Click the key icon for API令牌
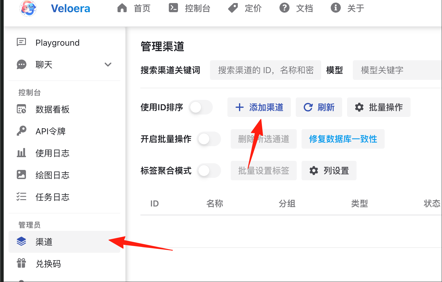 21,131
